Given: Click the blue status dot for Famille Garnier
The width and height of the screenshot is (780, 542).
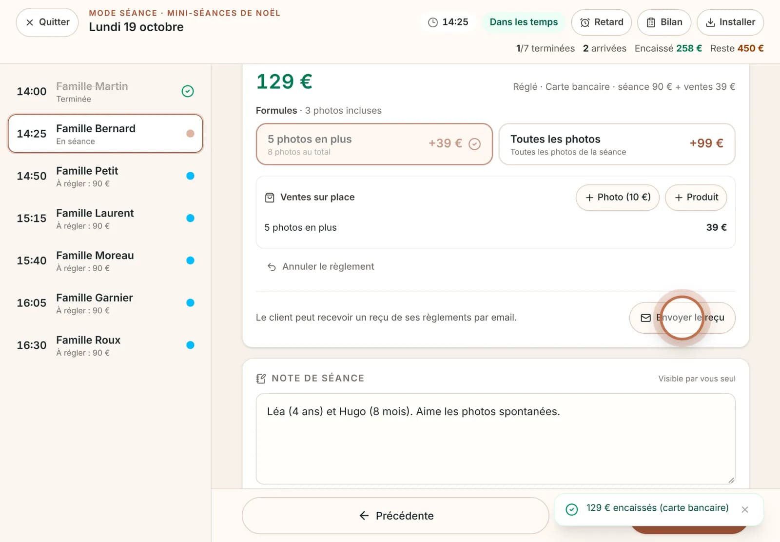Looking at the screenshot, I should click(190, 303).
